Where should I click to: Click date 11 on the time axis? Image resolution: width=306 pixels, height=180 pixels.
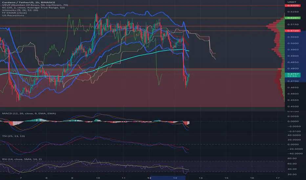(123, 178)
